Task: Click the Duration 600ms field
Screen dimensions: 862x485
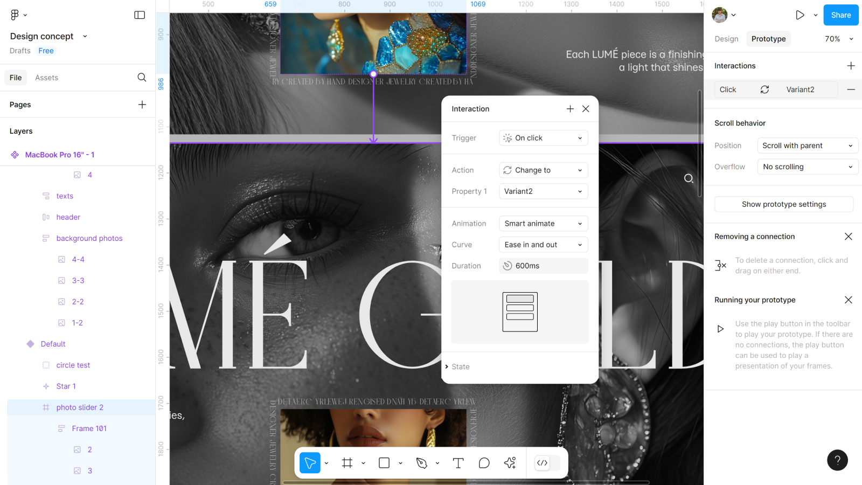Action: click(x=543, y=266)
